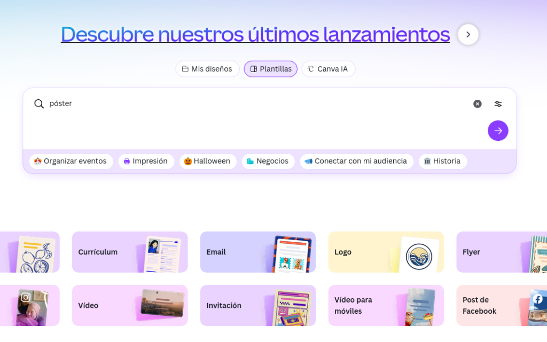The height and width of the screenshot is (342, 547).
Task: Select the Logo design card
Action: (x=386, y=252)
